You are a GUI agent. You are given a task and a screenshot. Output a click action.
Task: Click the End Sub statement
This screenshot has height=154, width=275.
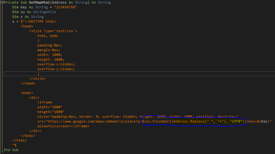pos(11,150)
